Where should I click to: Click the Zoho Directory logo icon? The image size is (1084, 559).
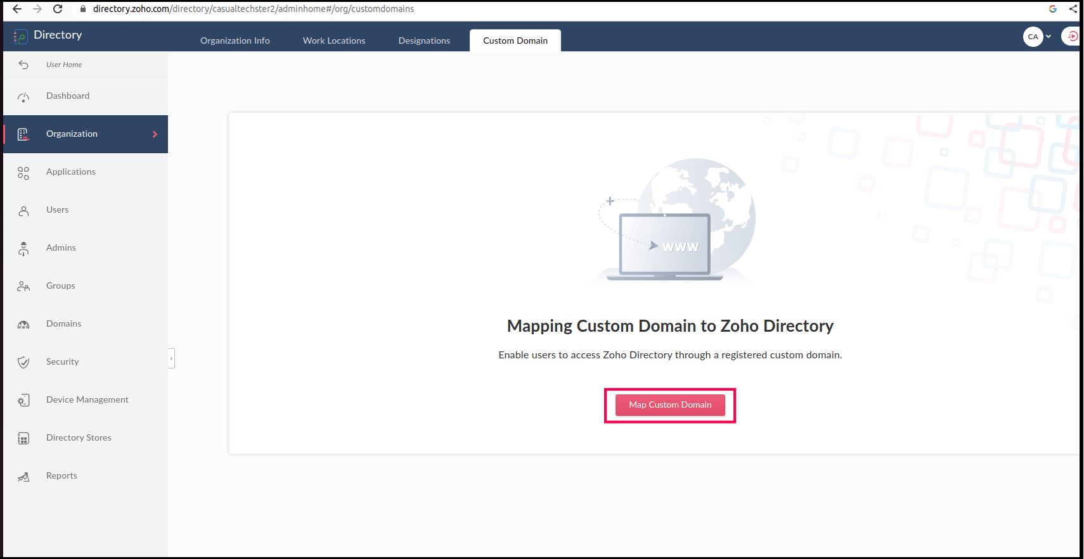[x=20, y=36]
